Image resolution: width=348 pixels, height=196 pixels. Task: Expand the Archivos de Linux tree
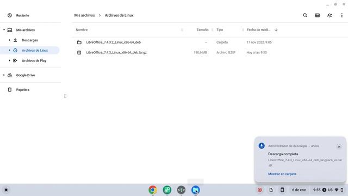pos(10,50)
